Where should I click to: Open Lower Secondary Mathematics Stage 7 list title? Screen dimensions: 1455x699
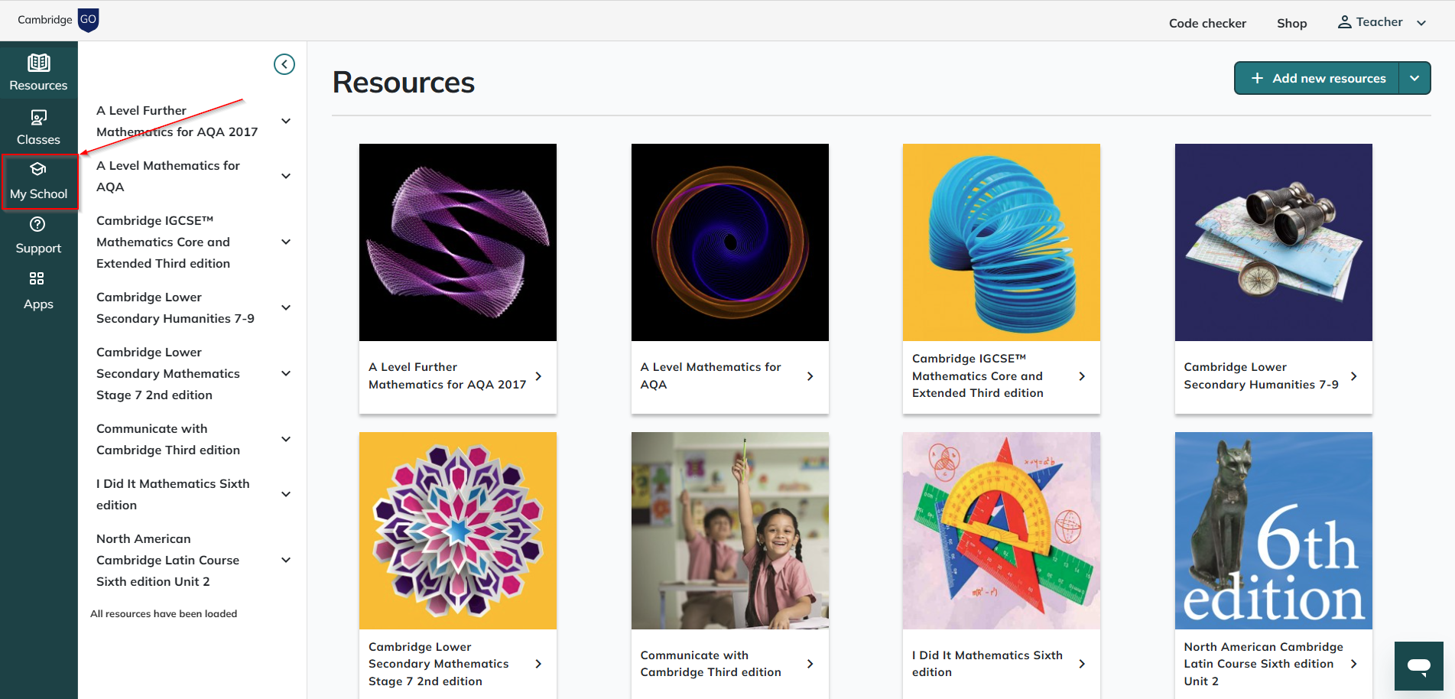coord(168,373)
